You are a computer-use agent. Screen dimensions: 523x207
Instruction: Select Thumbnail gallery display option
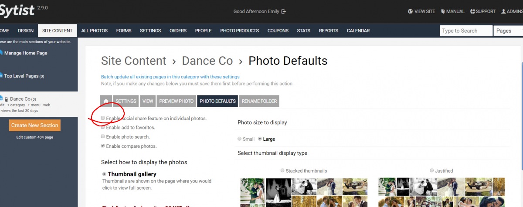click(x=104, y=174)
